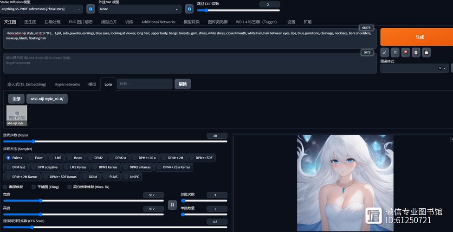Image resolution: width=453 pixels, height=232 pixels.
Task: Select the DPM adaptive sampler
Action: [x=45, y=167]
